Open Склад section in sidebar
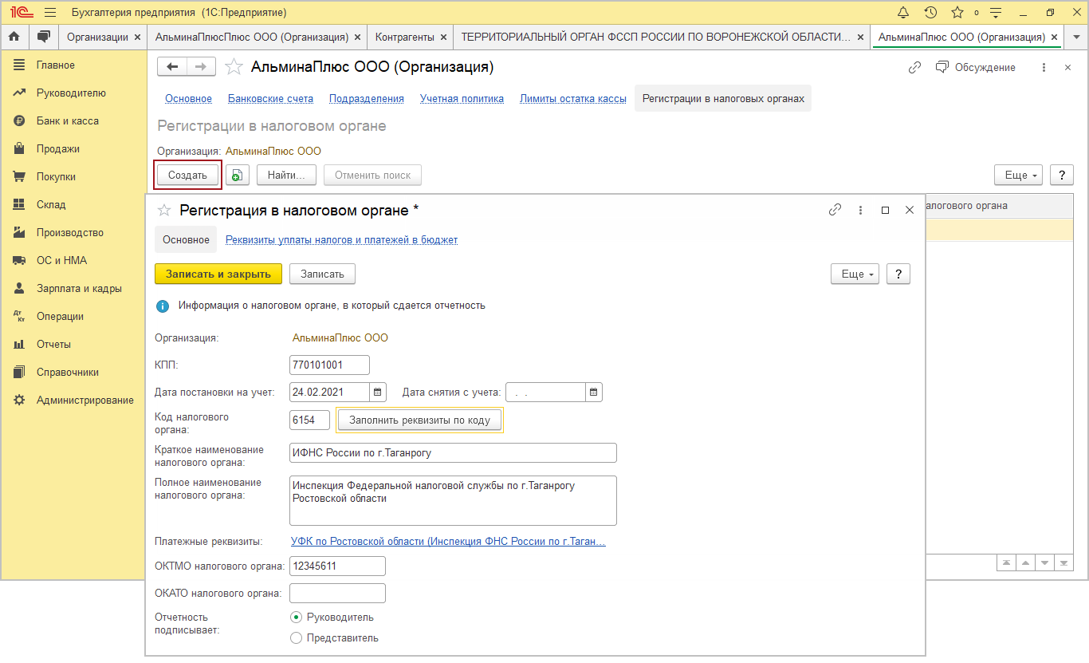1089x663 pixels. click(51, 204)
